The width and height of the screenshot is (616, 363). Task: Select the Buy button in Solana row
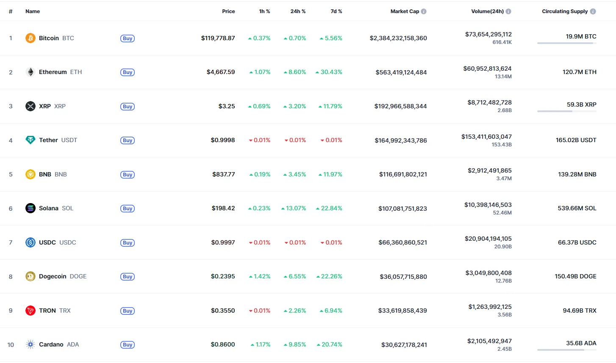128,209
